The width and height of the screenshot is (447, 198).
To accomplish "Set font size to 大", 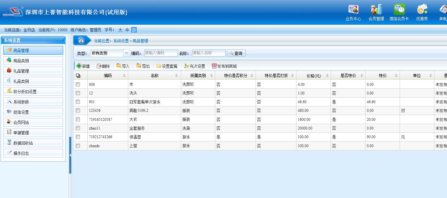I will point(120,30).
